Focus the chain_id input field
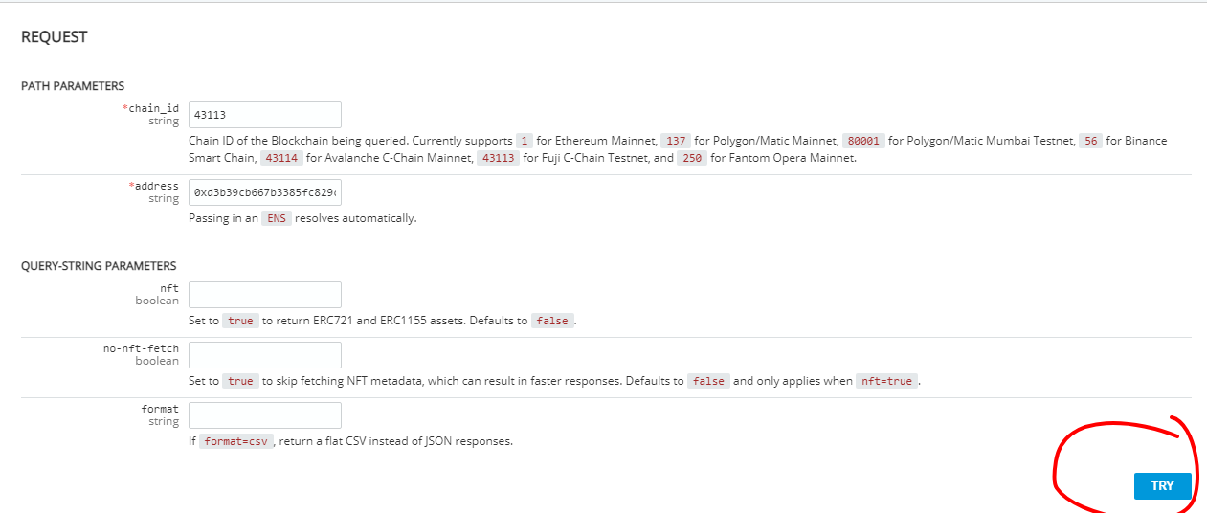Image resolution: width=1207 pixels, height=513 pixels. (265, 115)
